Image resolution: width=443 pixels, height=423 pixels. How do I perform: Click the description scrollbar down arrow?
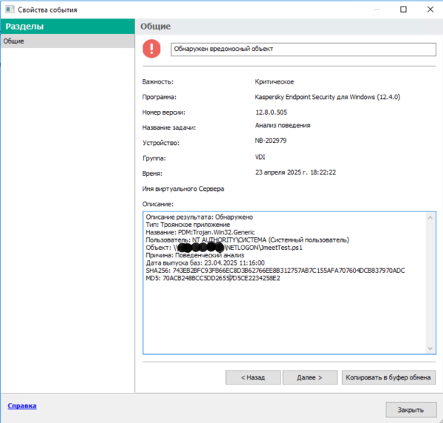click(430, 348)
